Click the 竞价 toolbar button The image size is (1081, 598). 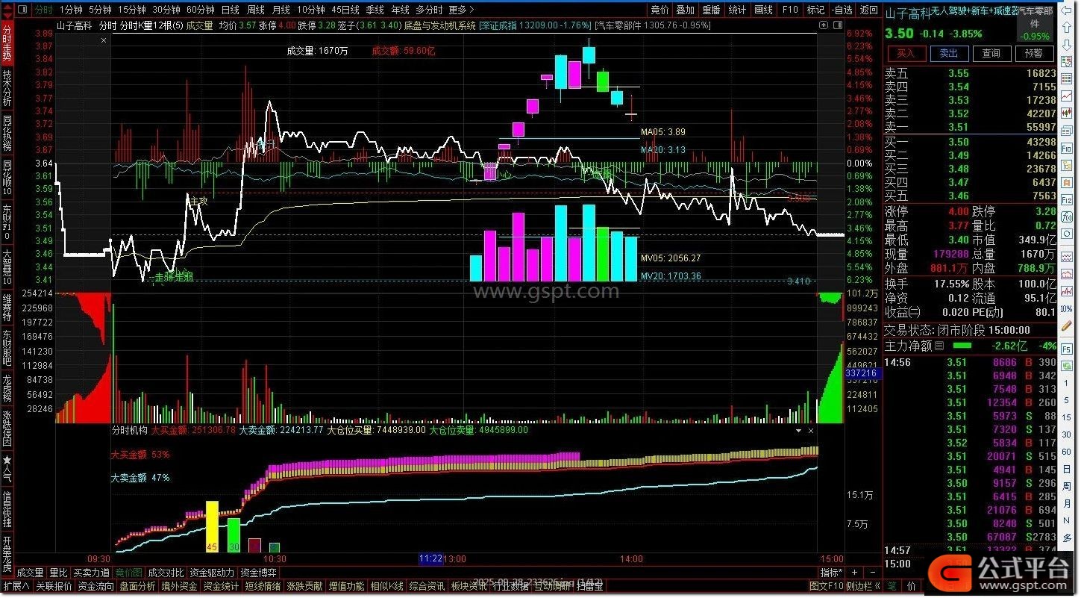(659, 10)
